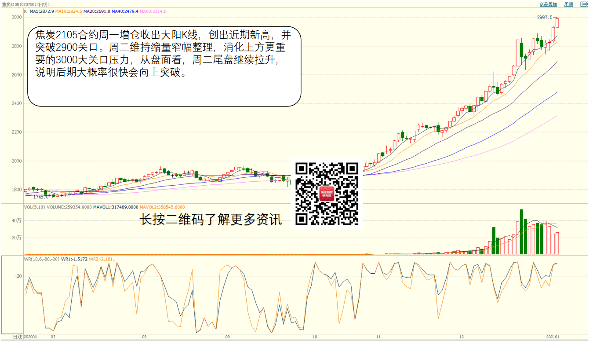Select the MA10 orange indicator label
This screenshot has height=341, width=593.
(x=69, y=11)
